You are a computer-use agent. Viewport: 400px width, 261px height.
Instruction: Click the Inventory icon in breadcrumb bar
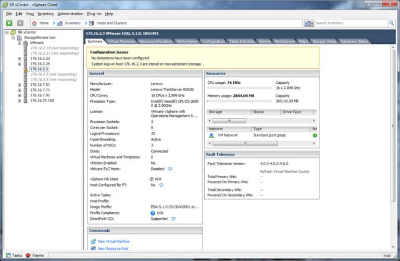(x=60, y=23)
